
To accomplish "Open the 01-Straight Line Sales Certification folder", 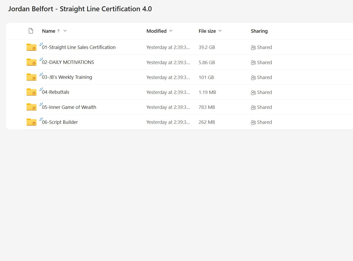I will click(79, 47).
